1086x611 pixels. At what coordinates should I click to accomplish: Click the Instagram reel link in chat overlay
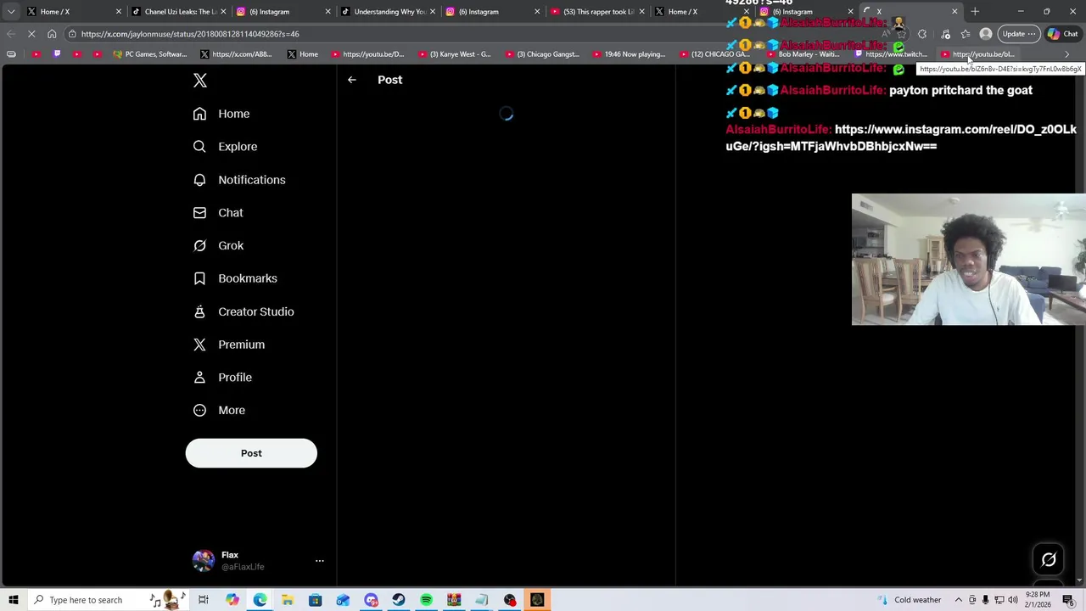coord(901,138)
